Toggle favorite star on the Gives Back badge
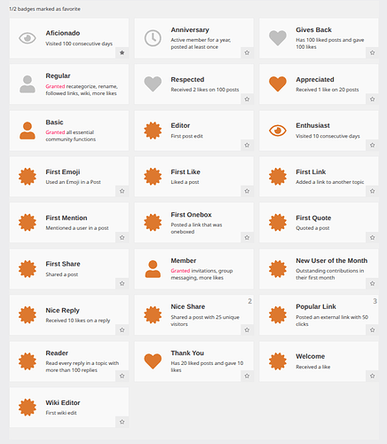Screen dimensions: 387x444 (x=372, y=52)
